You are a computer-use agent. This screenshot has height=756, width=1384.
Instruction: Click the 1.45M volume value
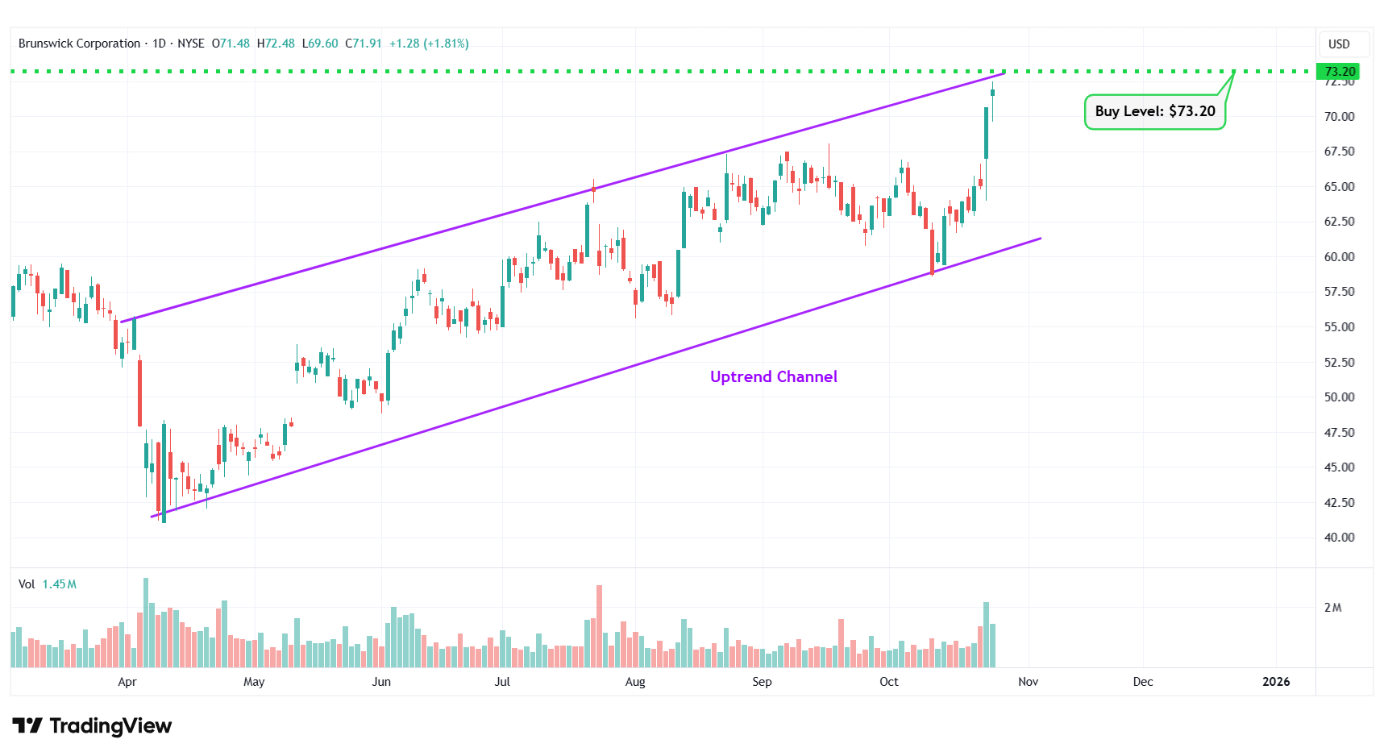click(x=60, y=584)
